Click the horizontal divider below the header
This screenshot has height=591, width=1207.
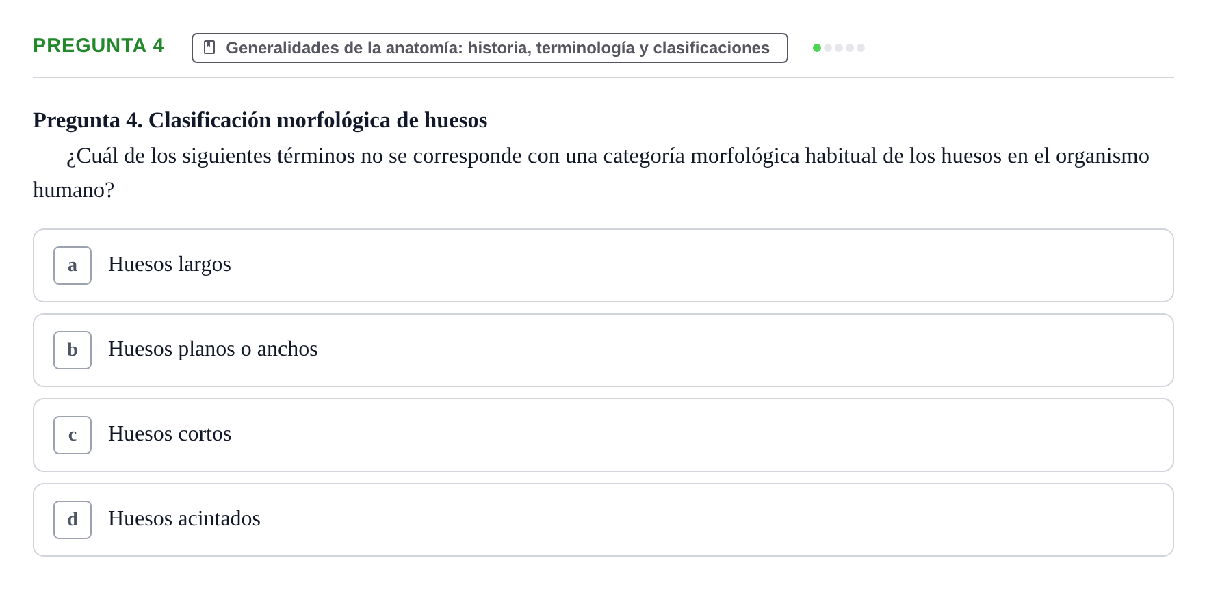pyautogui.click(x=603, y=77)
